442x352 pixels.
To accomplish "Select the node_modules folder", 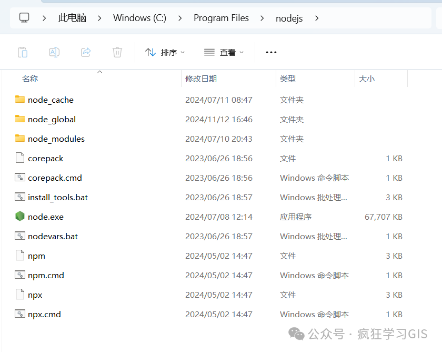I will [x=56, y=139].
